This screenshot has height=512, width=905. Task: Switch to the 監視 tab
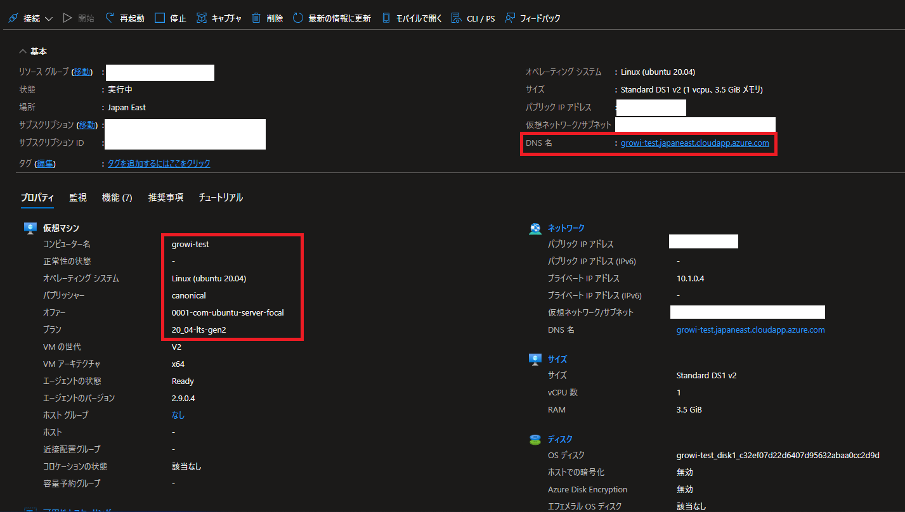point(77,197)
